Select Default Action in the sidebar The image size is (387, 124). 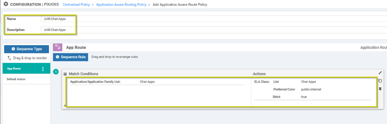coord(16,79)
